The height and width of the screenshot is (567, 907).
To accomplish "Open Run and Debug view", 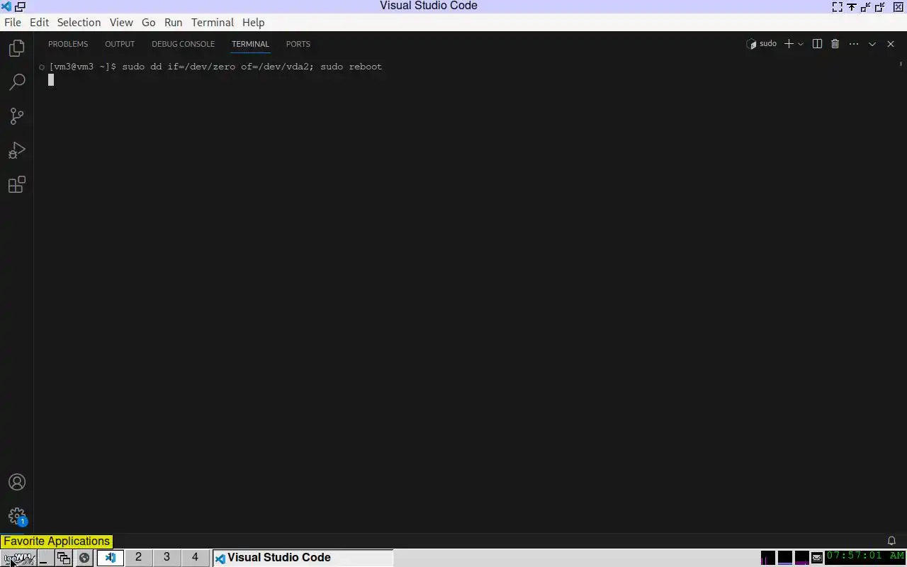I will pos(17,150).
